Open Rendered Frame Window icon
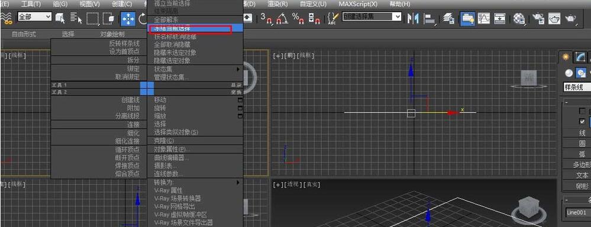 [554, 18]
